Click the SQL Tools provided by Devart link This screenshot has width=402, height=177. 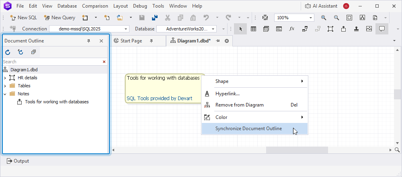pos(160,99)
